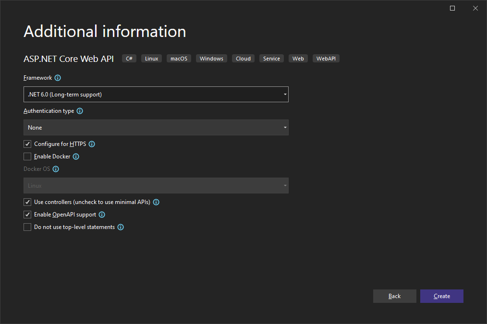Expand the Docker OS dropdown
Screen dimensions: 487x324
coord(285,185)
